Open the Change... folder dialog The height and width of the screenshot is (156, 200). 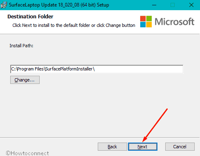pyautogui.click(x=25, y=80)
